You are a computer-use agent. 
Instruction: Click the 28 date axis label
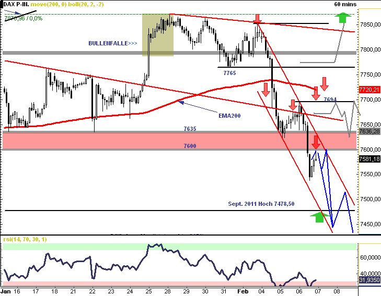[x=167, y=291]
